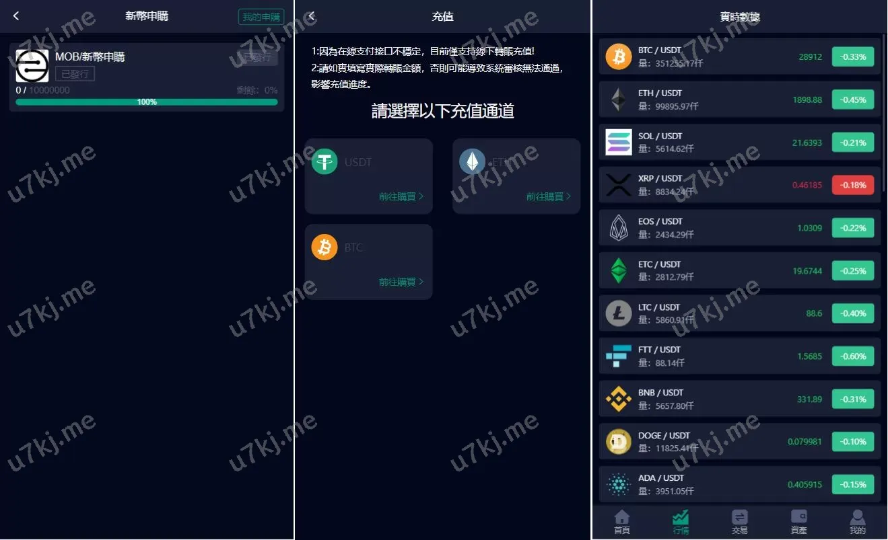Go back from the 充值 screen
This screenshot has width=888, height=540.
311,16
